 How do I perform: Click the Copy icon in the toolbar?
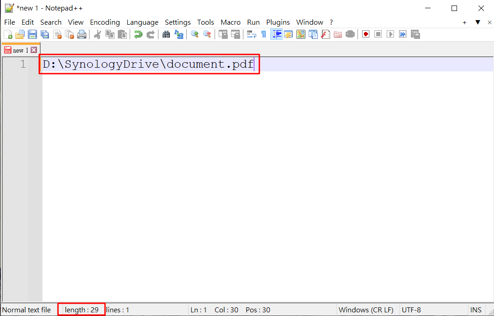tap(110, 34)
